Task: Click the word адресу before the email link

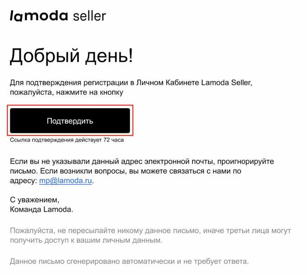Action: 23,180
